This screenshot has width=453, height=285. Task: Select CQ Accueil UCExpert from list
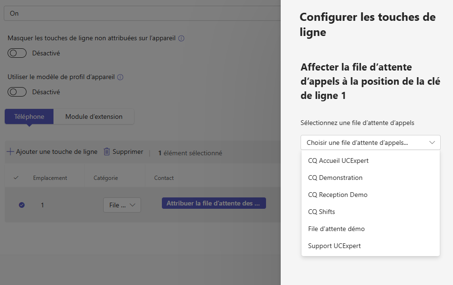(x=338, y=160)
